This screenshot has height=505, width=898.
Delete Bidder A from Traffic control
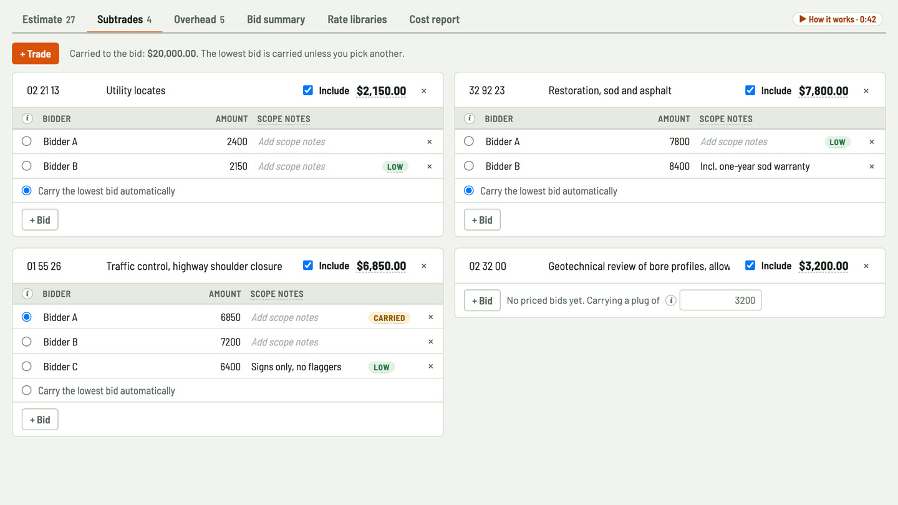pos(431,317)
